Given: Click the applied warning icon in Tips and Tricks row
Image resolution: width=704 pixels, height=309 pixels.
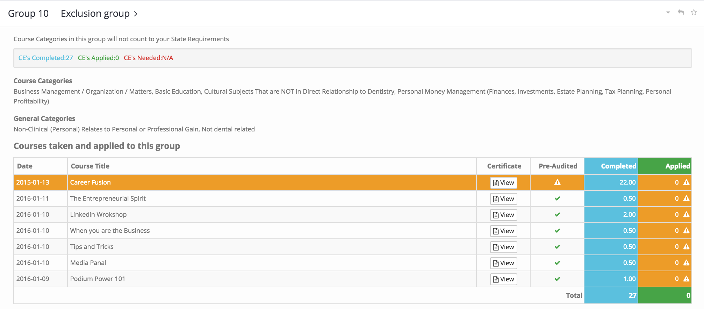Looking at the screenshot, I should [x=687, y=246].
